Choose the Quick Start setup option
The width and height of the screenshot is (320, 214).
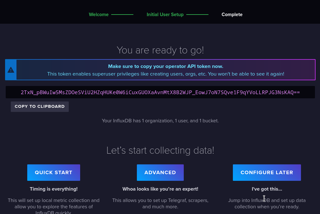click(54, 173)
